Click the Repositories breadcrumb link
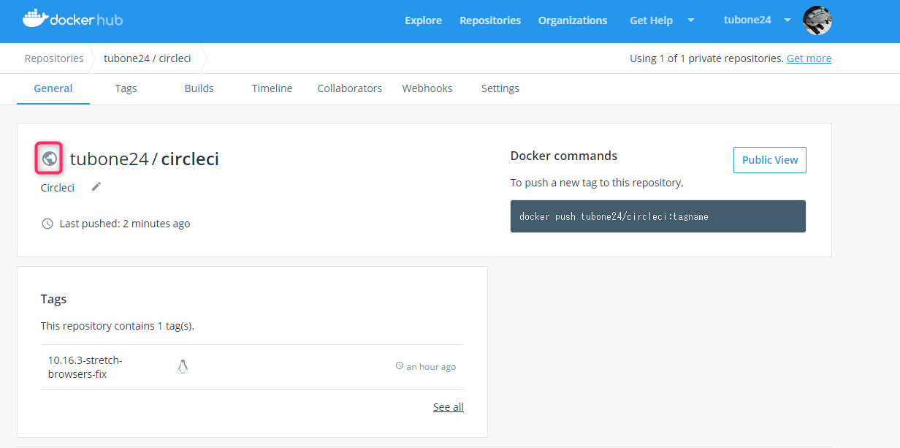900x448 pixels. pos(53,58)
